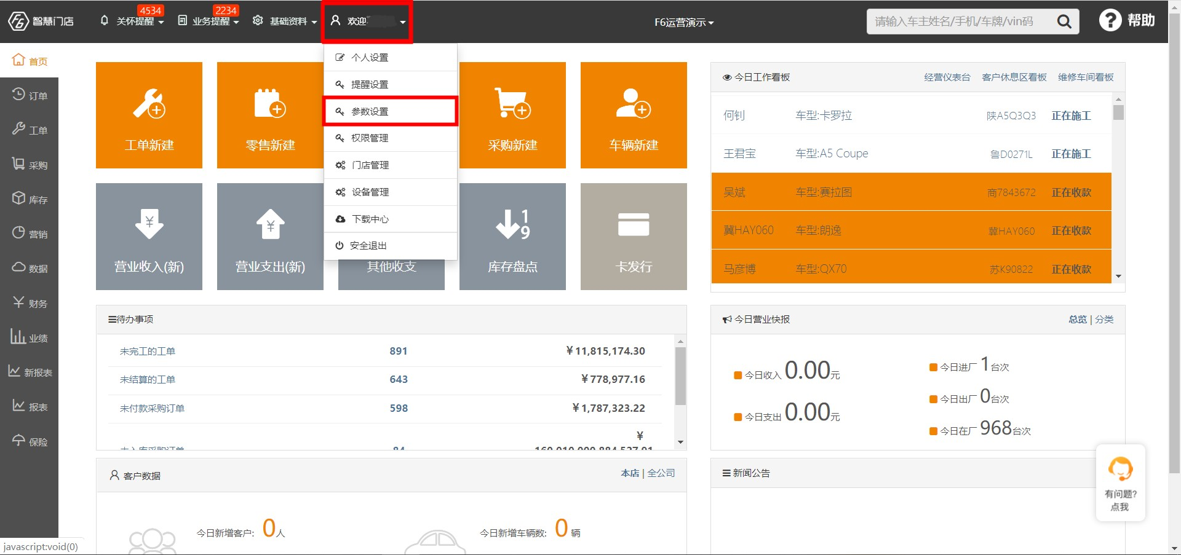The image size is (1181, 555).
Task: Open the F6运营演示 store dropdown
Action: 684,22
